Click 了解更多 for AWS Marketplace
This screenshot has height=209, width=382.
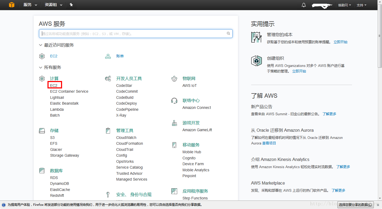(x=338, y=190)
